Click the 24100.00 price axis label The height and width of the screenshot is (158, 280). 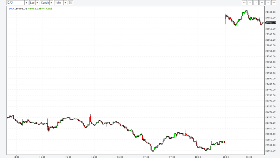click(x=270, y=12)
